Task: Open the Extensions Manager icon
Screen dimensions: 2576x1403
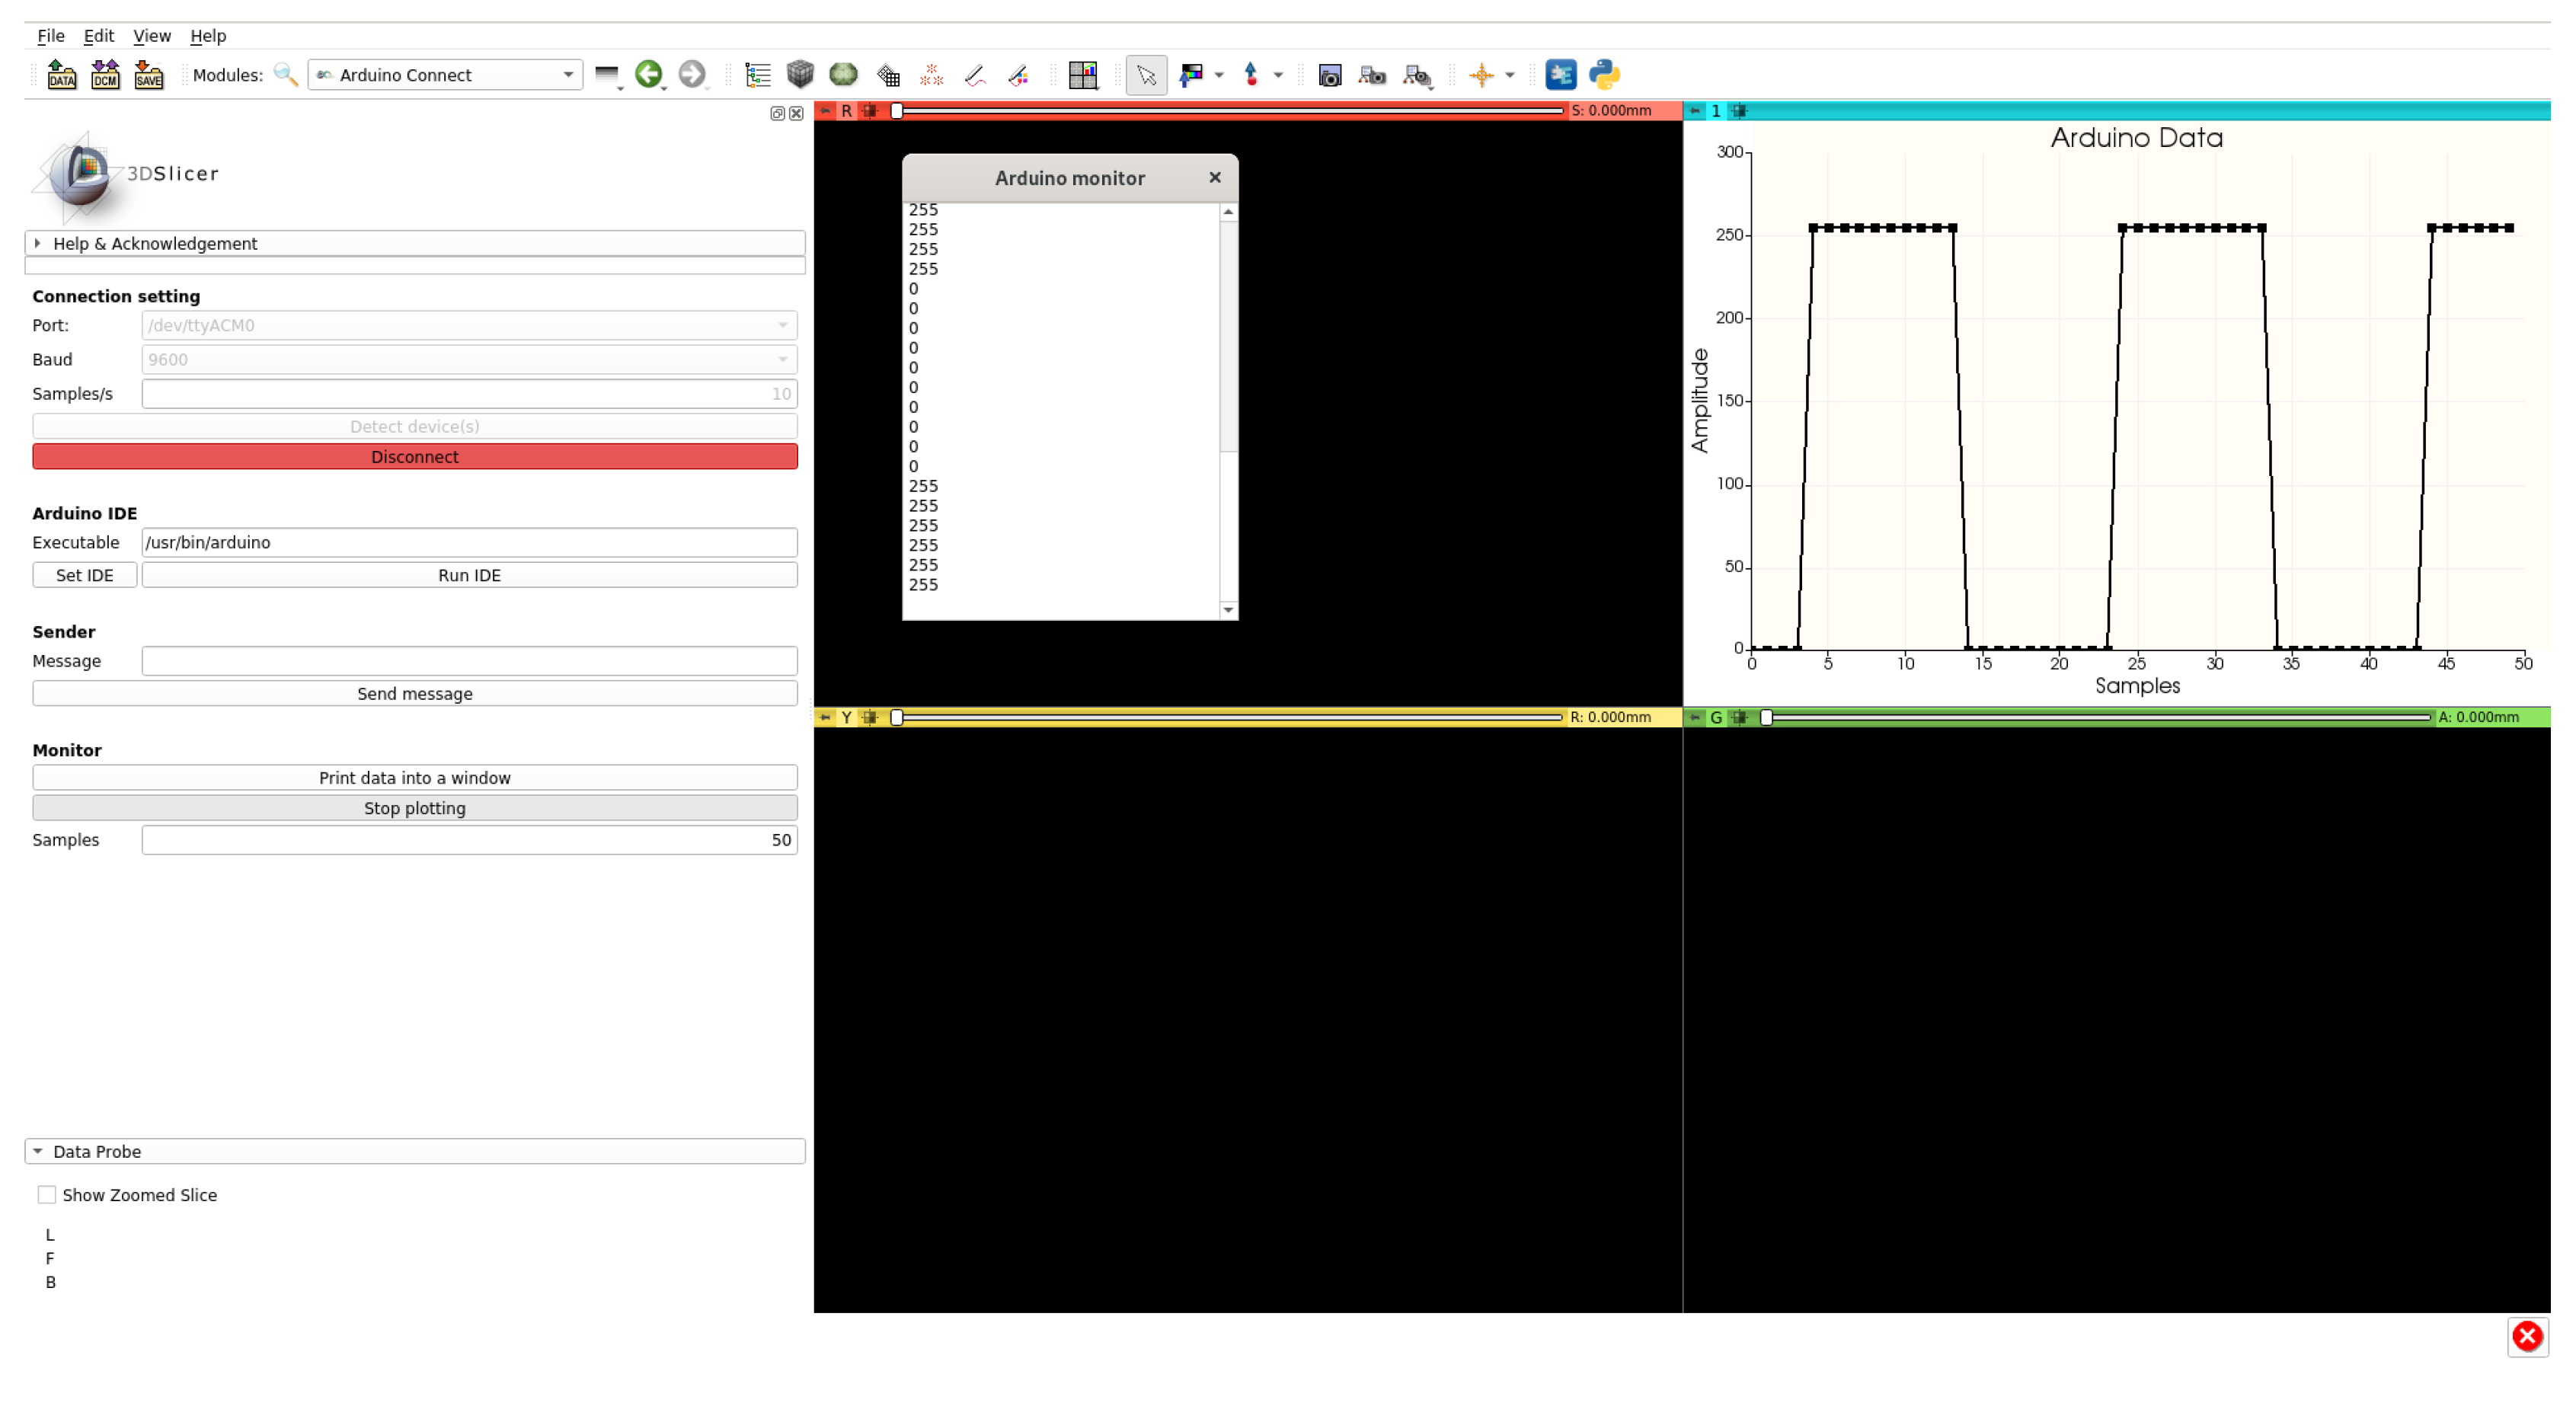Action: 1560,75
